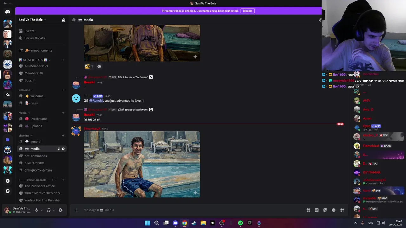Viewport: 406px width, 228px height.
Task: Join The Punishers Office voice channel
Action: (42, 186)
